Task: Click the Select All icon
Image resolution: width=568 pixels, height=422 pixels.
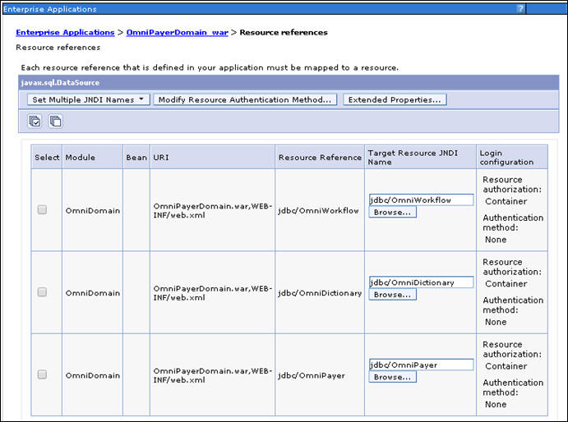Action: tap(35, 121)
